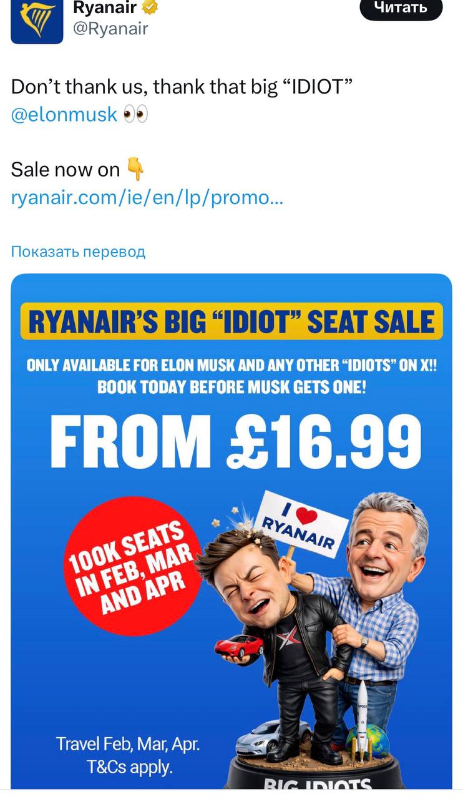Click the eyes emoji after @elonmusk
Screen dimensions: 463x799
pyautogui.click(x=135, y=115)
